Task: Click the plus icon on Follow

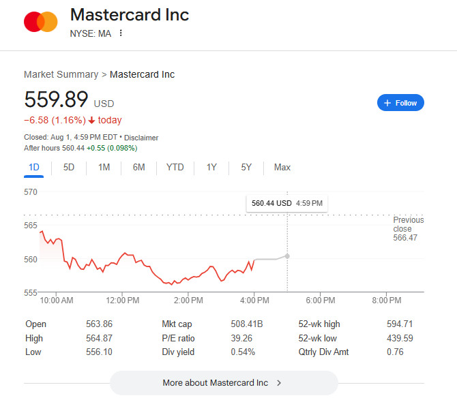Action: [x=387, y=103]
